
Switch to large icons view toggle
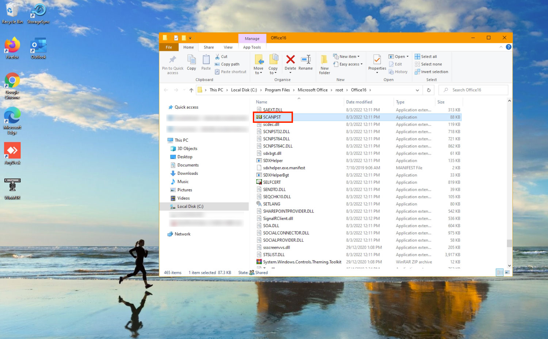click(x=507, y=273)
